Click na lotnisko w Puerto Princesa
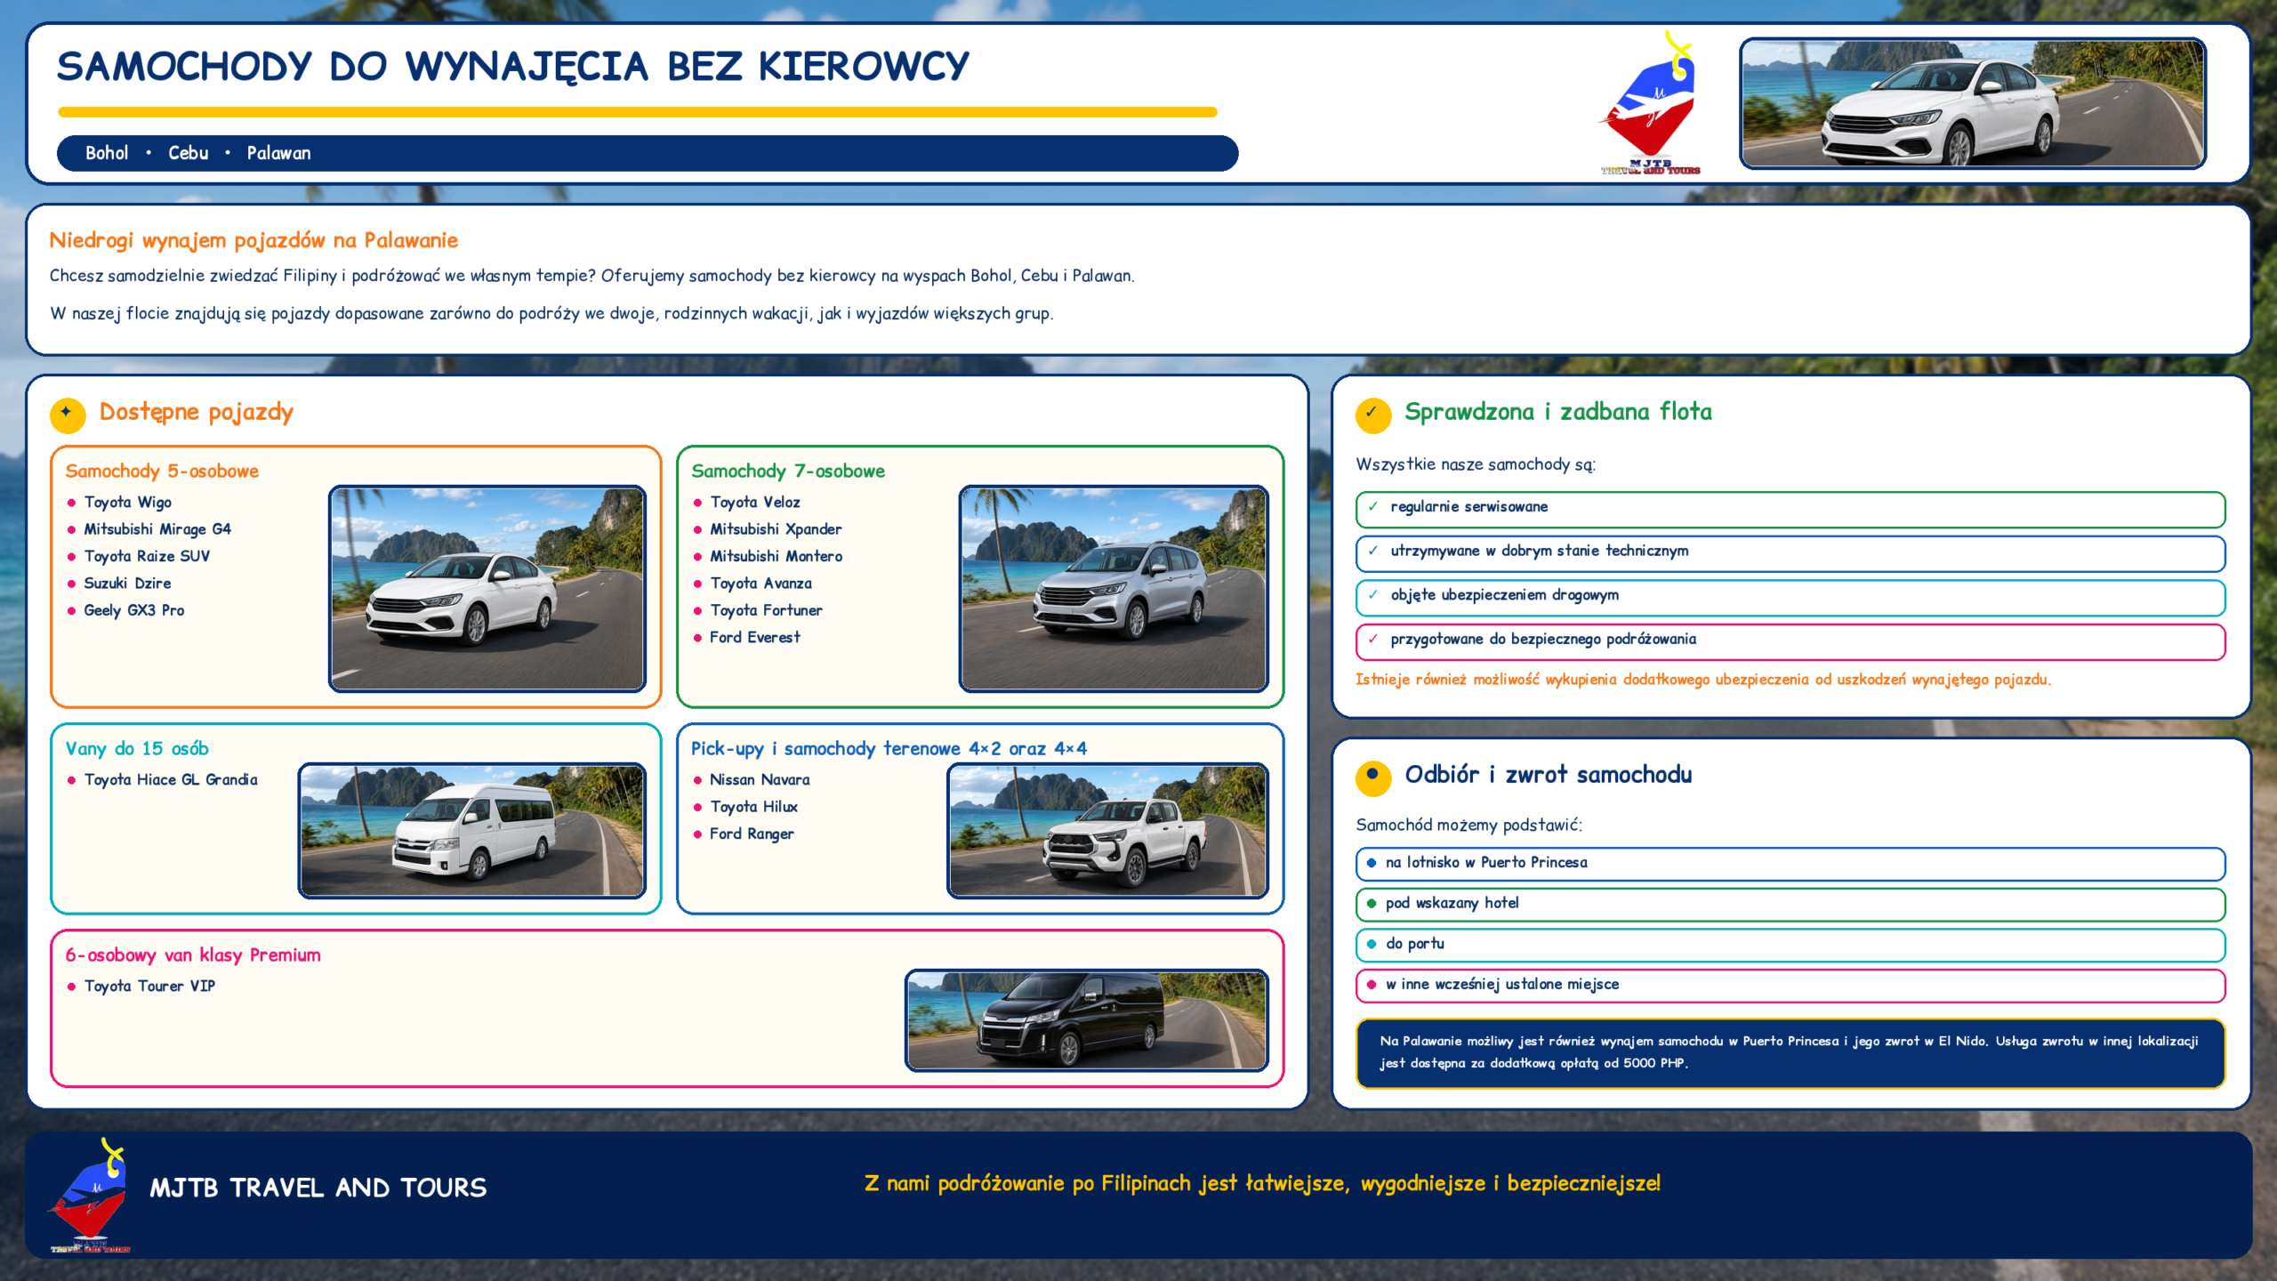This screenshot has width=2277, height=1281. (x=1790, y=864)
